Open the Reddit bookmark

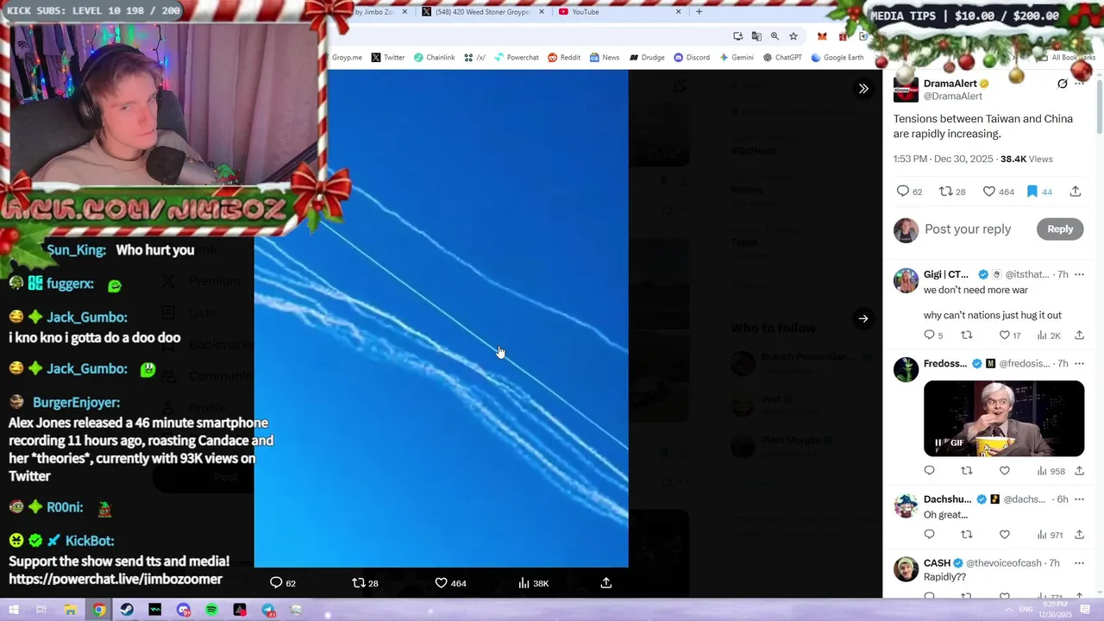pyautogui.click(x=564, y=58)
